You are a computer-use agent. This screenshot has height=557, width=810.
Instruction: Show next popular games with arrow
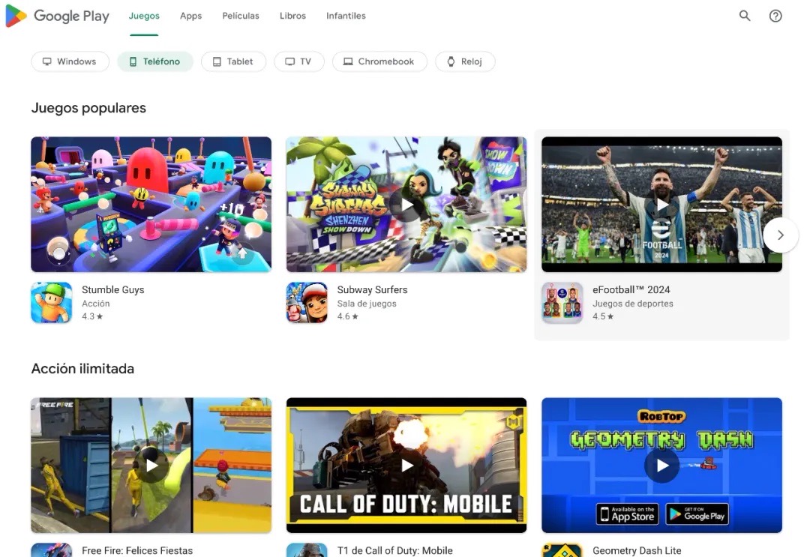pyautogui.click(x=781, y=235)
